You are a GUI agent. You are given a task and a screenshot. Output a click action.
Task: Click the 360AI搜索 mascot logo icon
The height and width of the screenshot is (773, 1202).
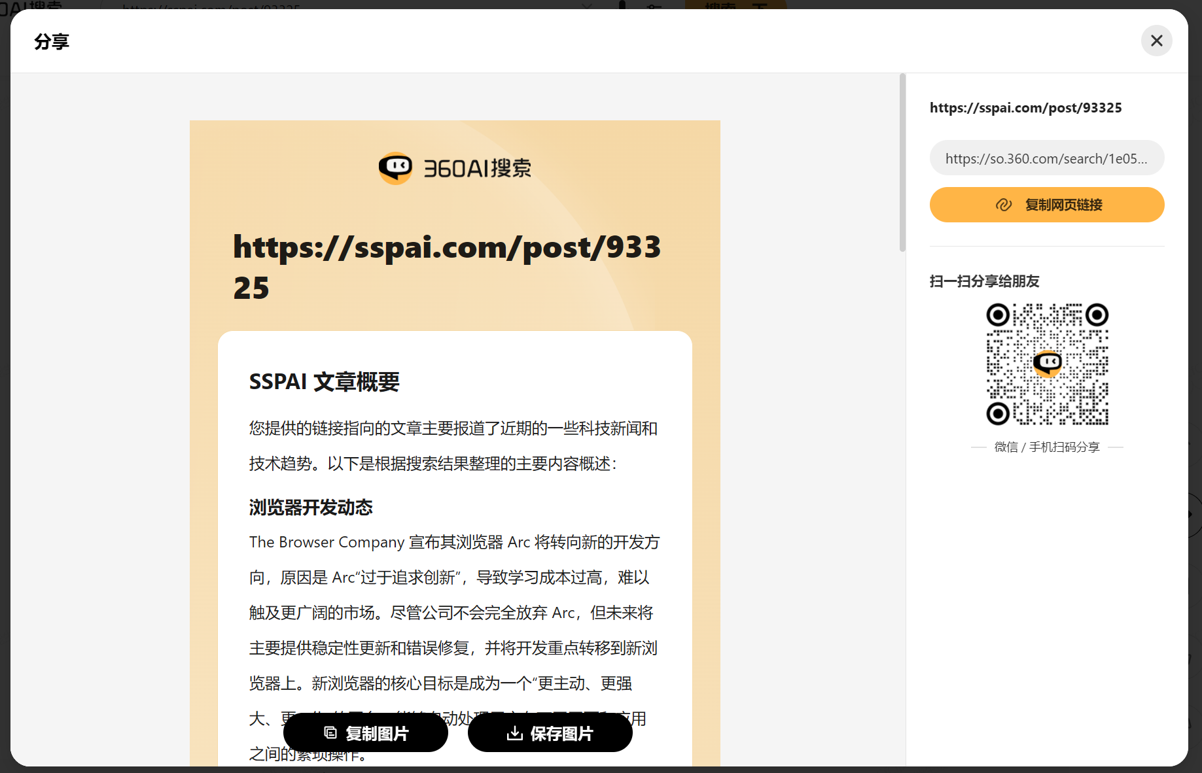[396, 168]
